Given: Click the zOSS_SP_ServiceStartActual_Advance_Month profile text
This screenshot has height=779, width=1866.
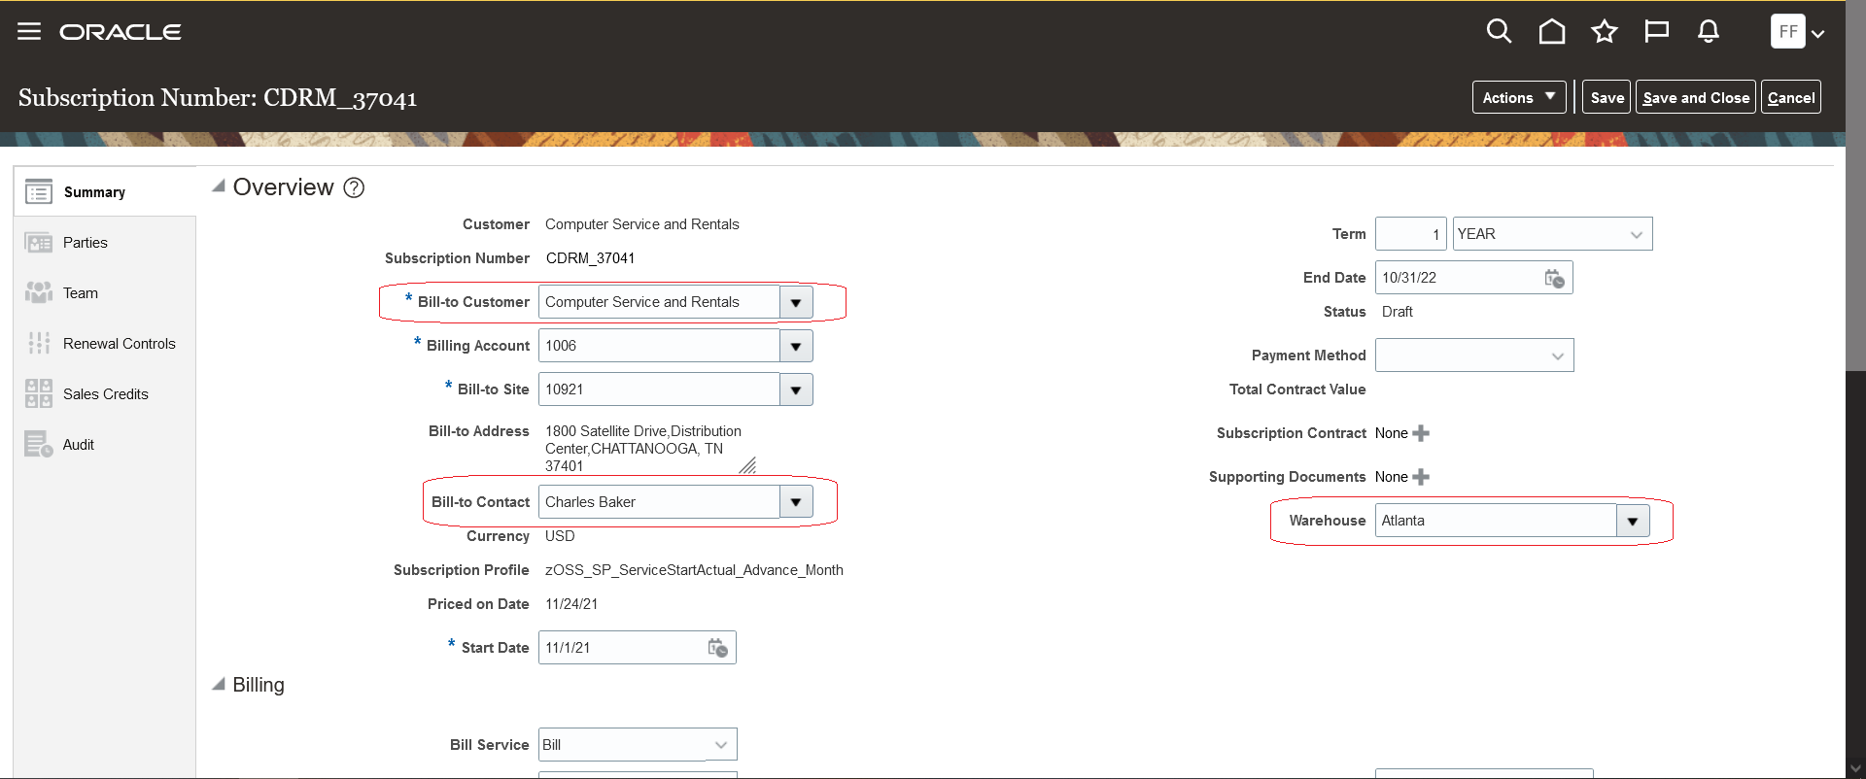Looking at the screenshot, I should tap(694, 570).
